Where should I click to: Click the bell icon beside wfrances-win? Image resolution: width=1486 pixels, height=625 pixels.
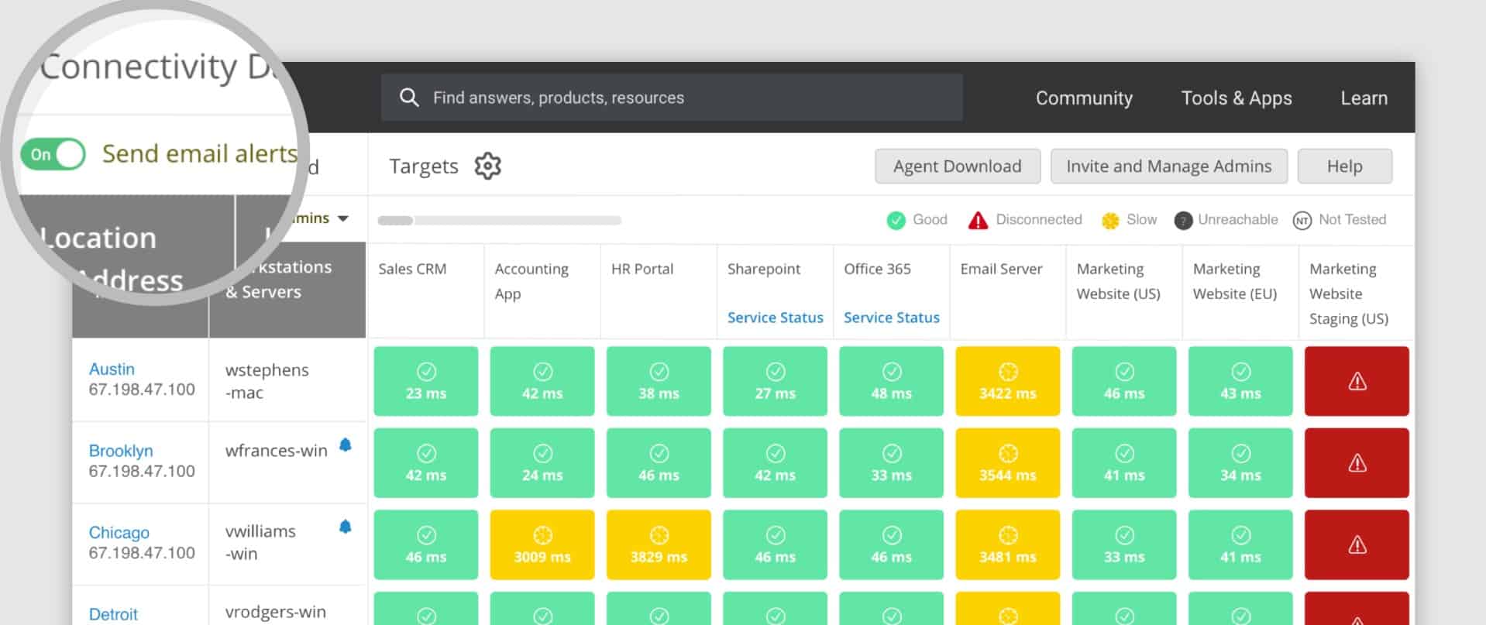coord(346,445)
